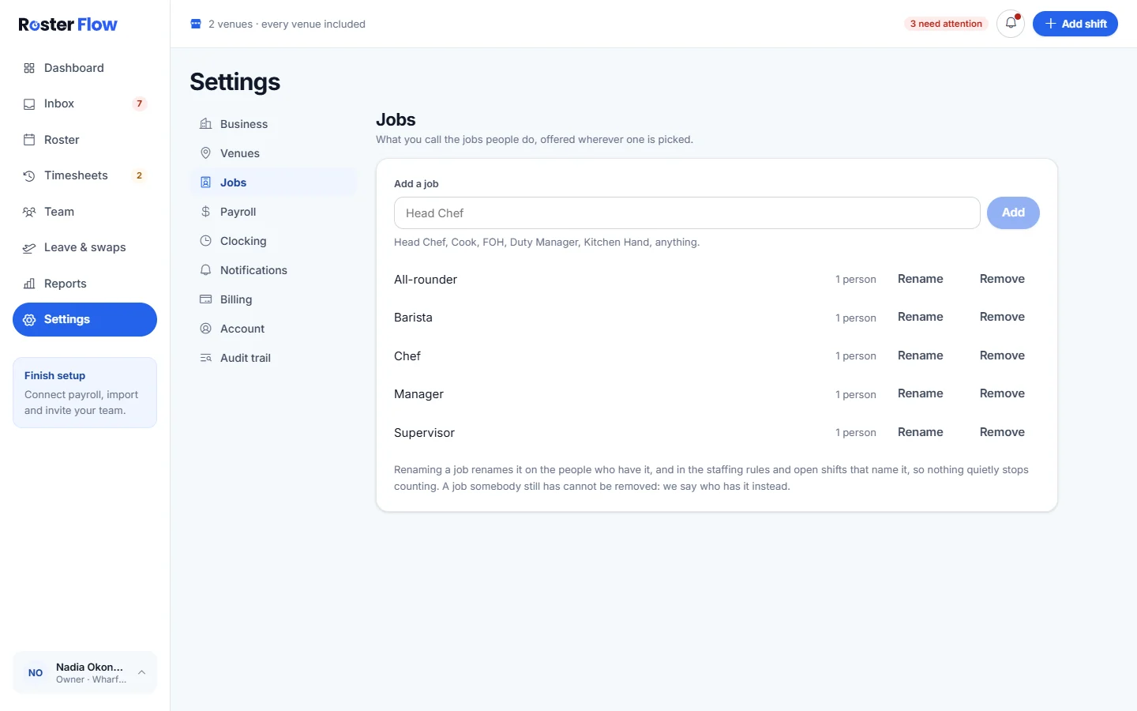Switch to Business settings tab
Viewport: 1137px width, 711px height.
(x=273, y=124)
